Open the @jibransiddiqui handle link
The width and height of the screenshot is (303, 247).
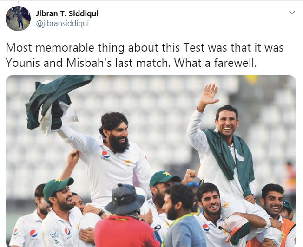[62, 23]
